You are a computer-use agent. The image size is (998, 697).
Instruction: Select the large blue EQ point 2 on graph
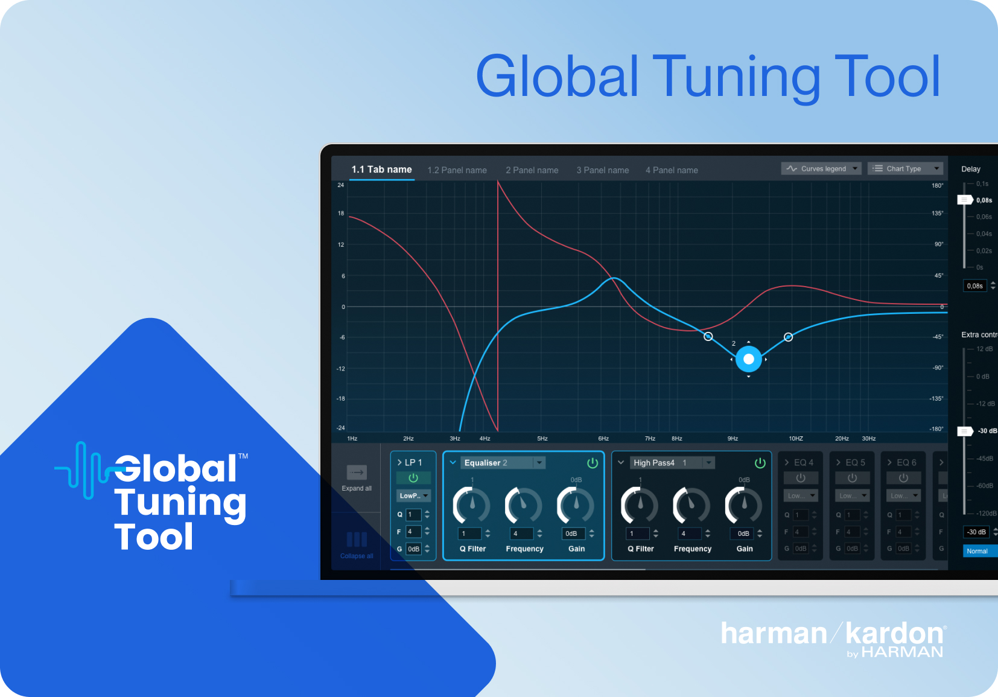click(749, 359)
